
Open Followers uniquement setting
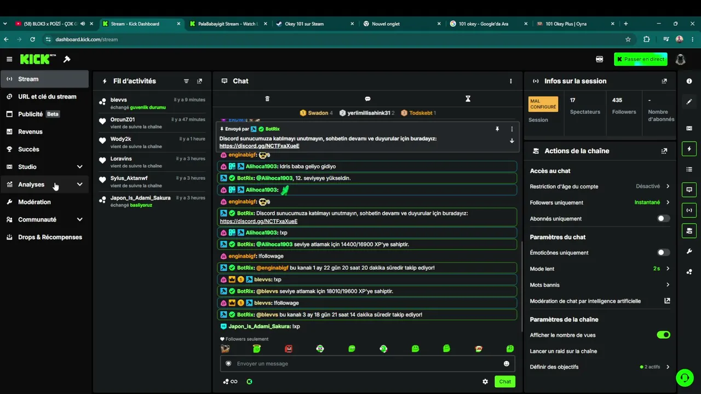click(x=600, y=202)
